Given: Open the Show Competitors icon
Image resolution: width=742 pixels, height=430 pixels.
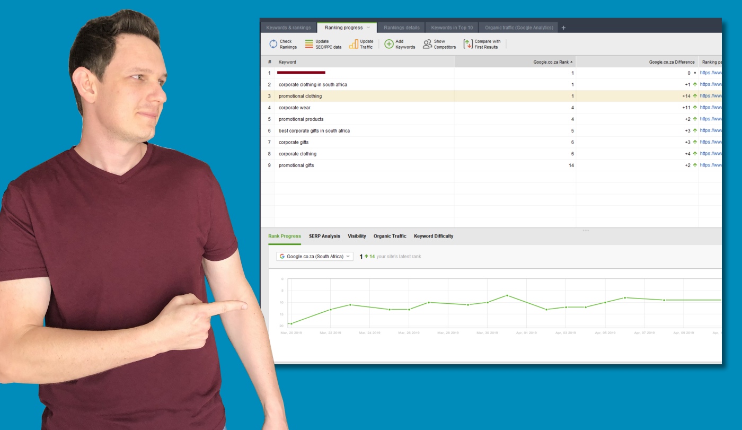Looking at the screenshot, I should coord(427,45).
